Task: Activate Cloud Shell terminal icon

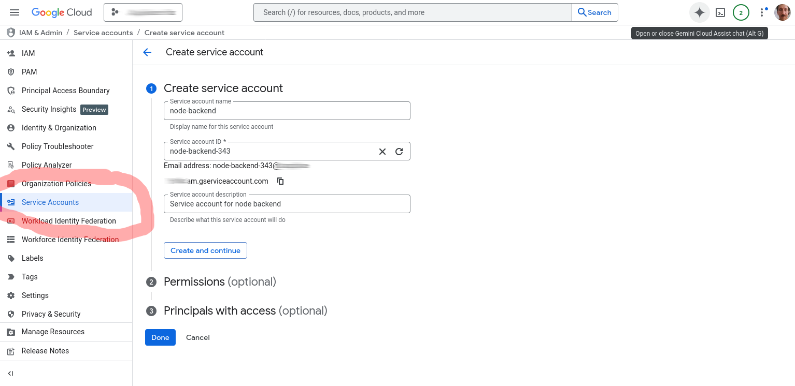Action: [720, 12]
